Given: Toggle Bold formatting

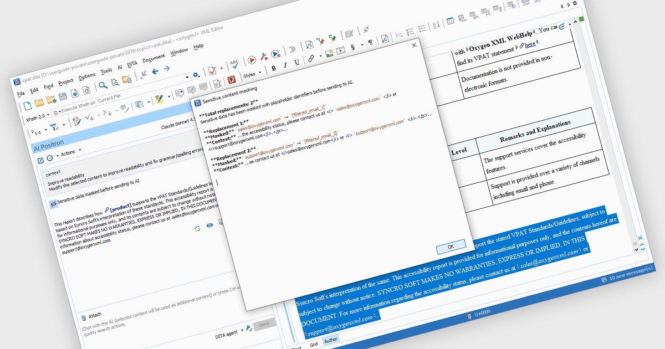Looking at the screenshot, I should tap(273, 69).
